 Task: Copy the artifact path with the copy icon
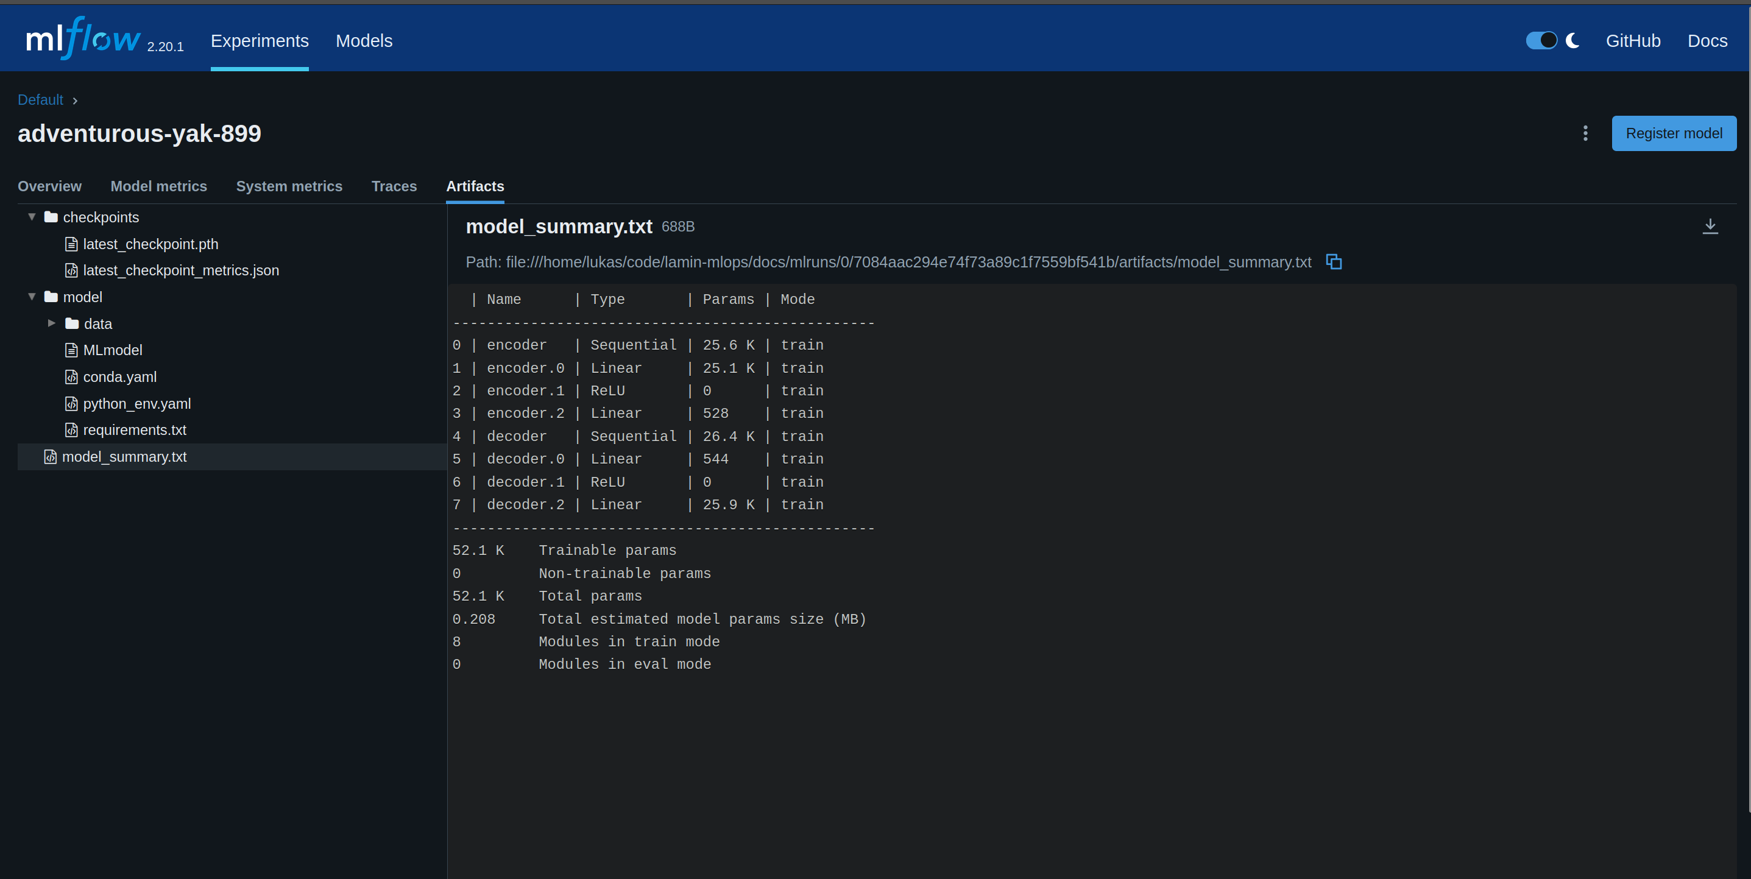pos(1333,262)
